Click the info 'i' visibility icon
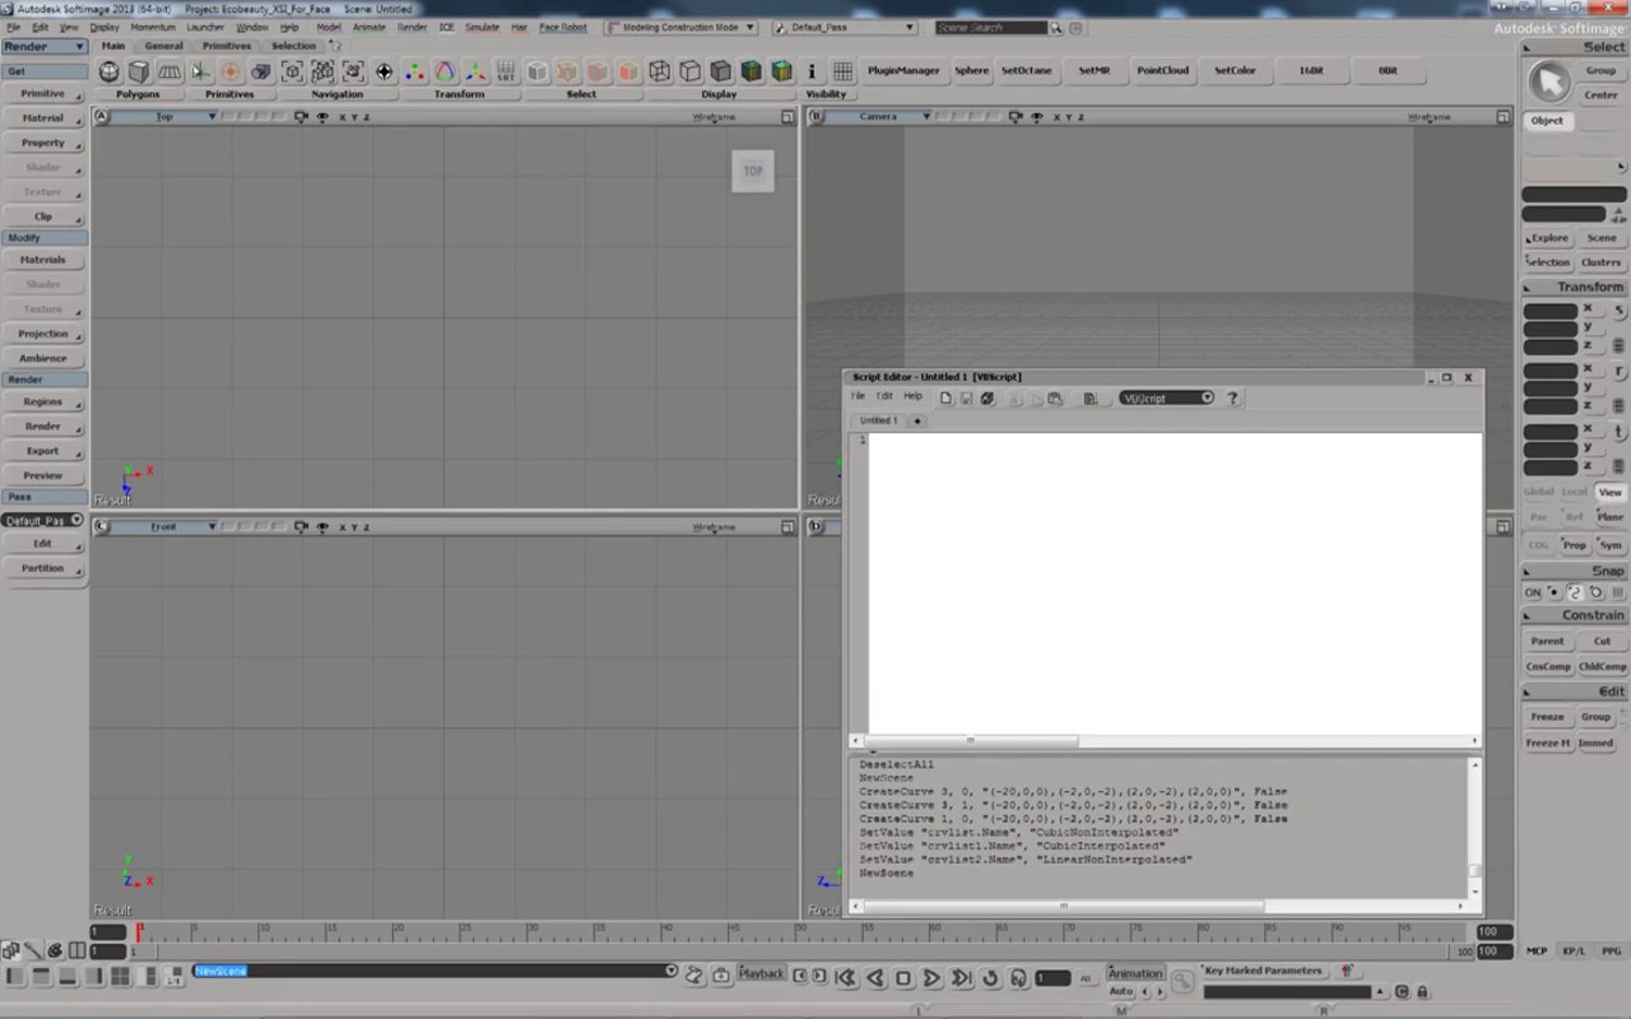 [811, 71]
